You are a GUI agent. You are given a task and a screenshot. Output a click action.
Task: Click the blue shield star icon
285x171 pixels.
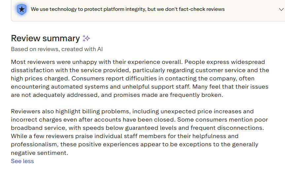(x=22, y=9)
